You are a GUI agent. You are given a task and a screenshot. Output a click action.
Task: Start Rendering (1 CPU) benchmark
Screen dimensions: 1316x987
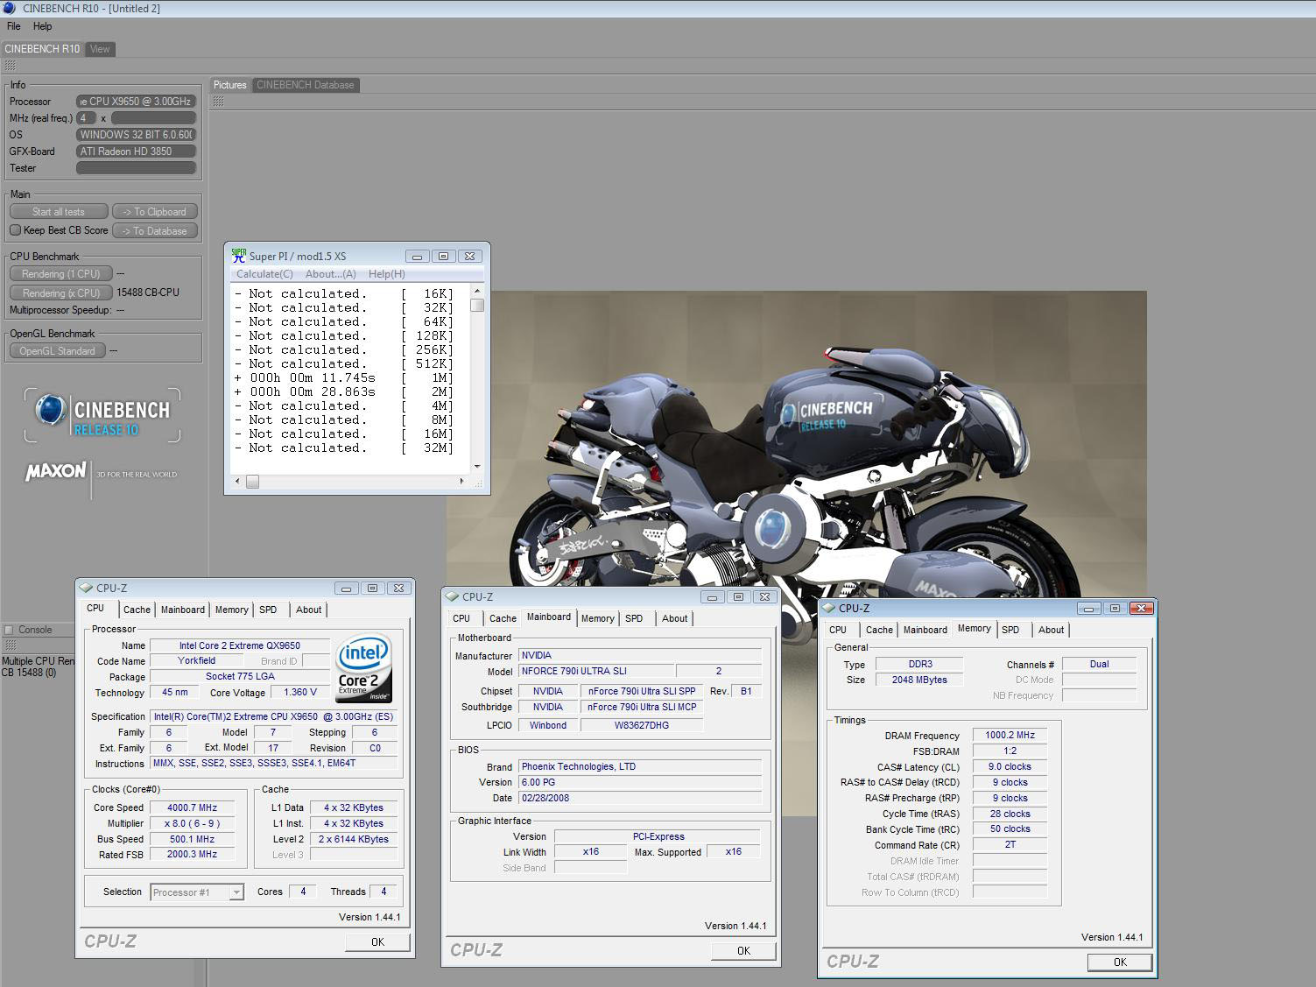[61, 274]
